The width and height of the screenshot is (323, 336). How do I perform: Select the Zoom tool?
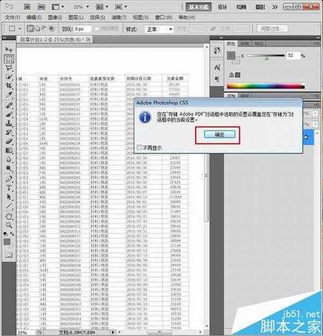[9, 225]
